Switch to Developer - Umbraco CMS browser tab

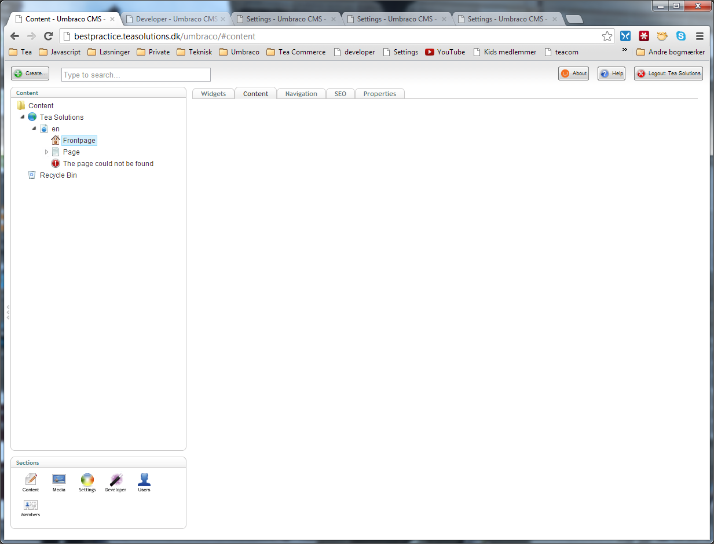point(176,19)
